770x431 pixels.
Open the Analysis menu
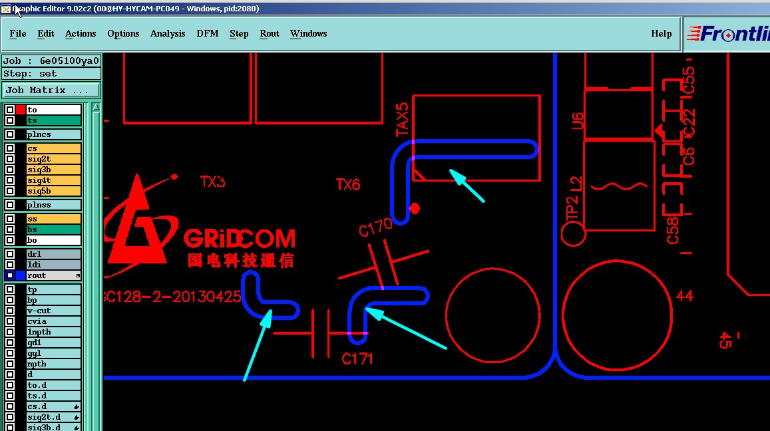point(168,33)
